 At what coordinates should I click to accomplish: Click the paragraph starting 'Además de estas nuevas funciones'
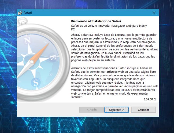115,83
